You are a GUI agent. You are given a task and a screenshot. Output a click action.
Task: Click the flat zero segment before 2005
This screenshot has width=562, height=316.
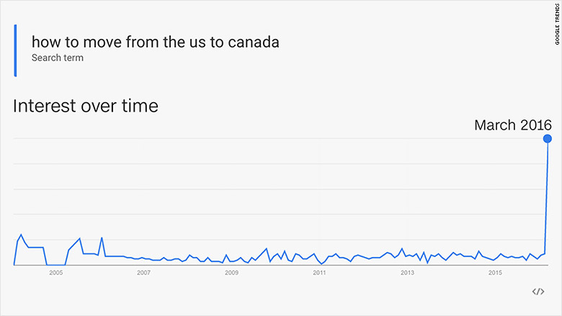click(56, 265)
